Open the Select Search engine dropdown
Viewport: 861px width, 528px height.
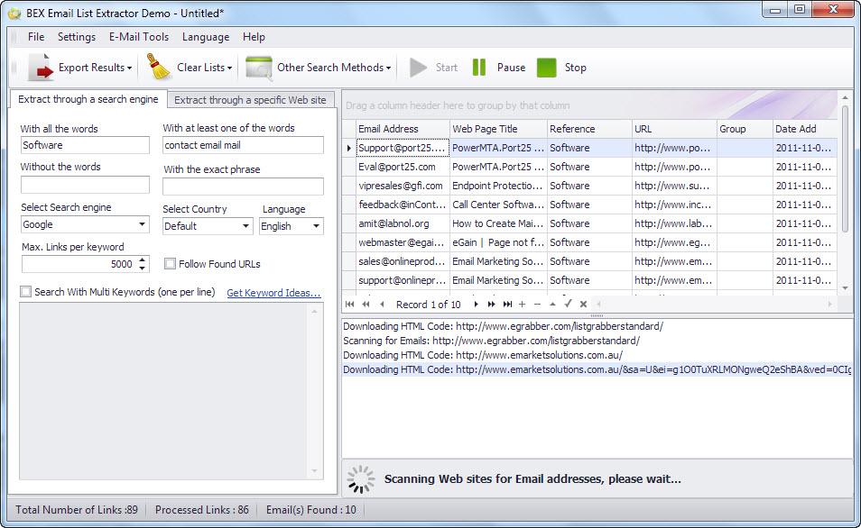coord(142,224)
